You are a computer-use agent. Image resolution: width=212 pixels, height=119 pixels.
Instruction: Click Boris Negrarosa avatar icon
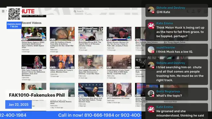pos(151,94)
